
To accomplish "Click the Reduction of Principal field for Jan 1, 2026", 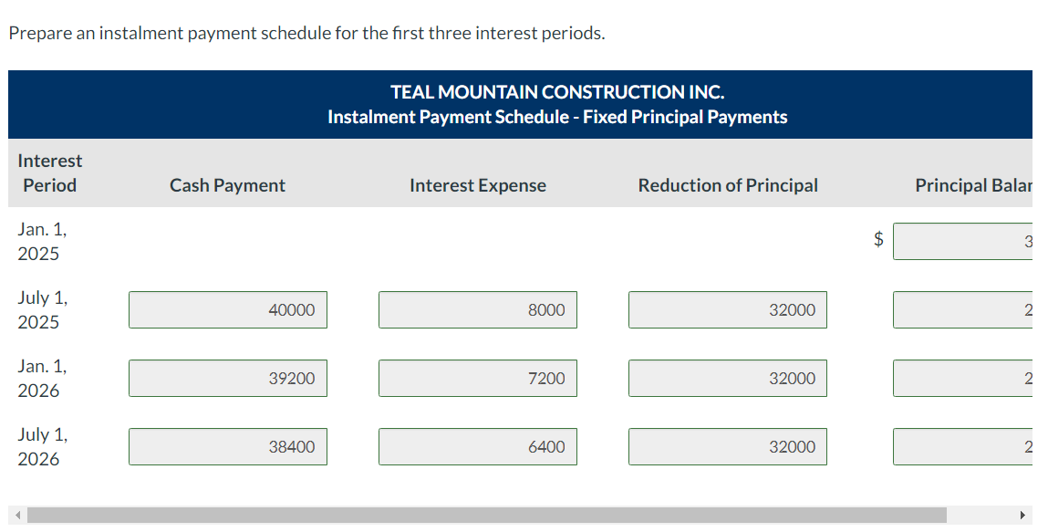I will [727, 378].
